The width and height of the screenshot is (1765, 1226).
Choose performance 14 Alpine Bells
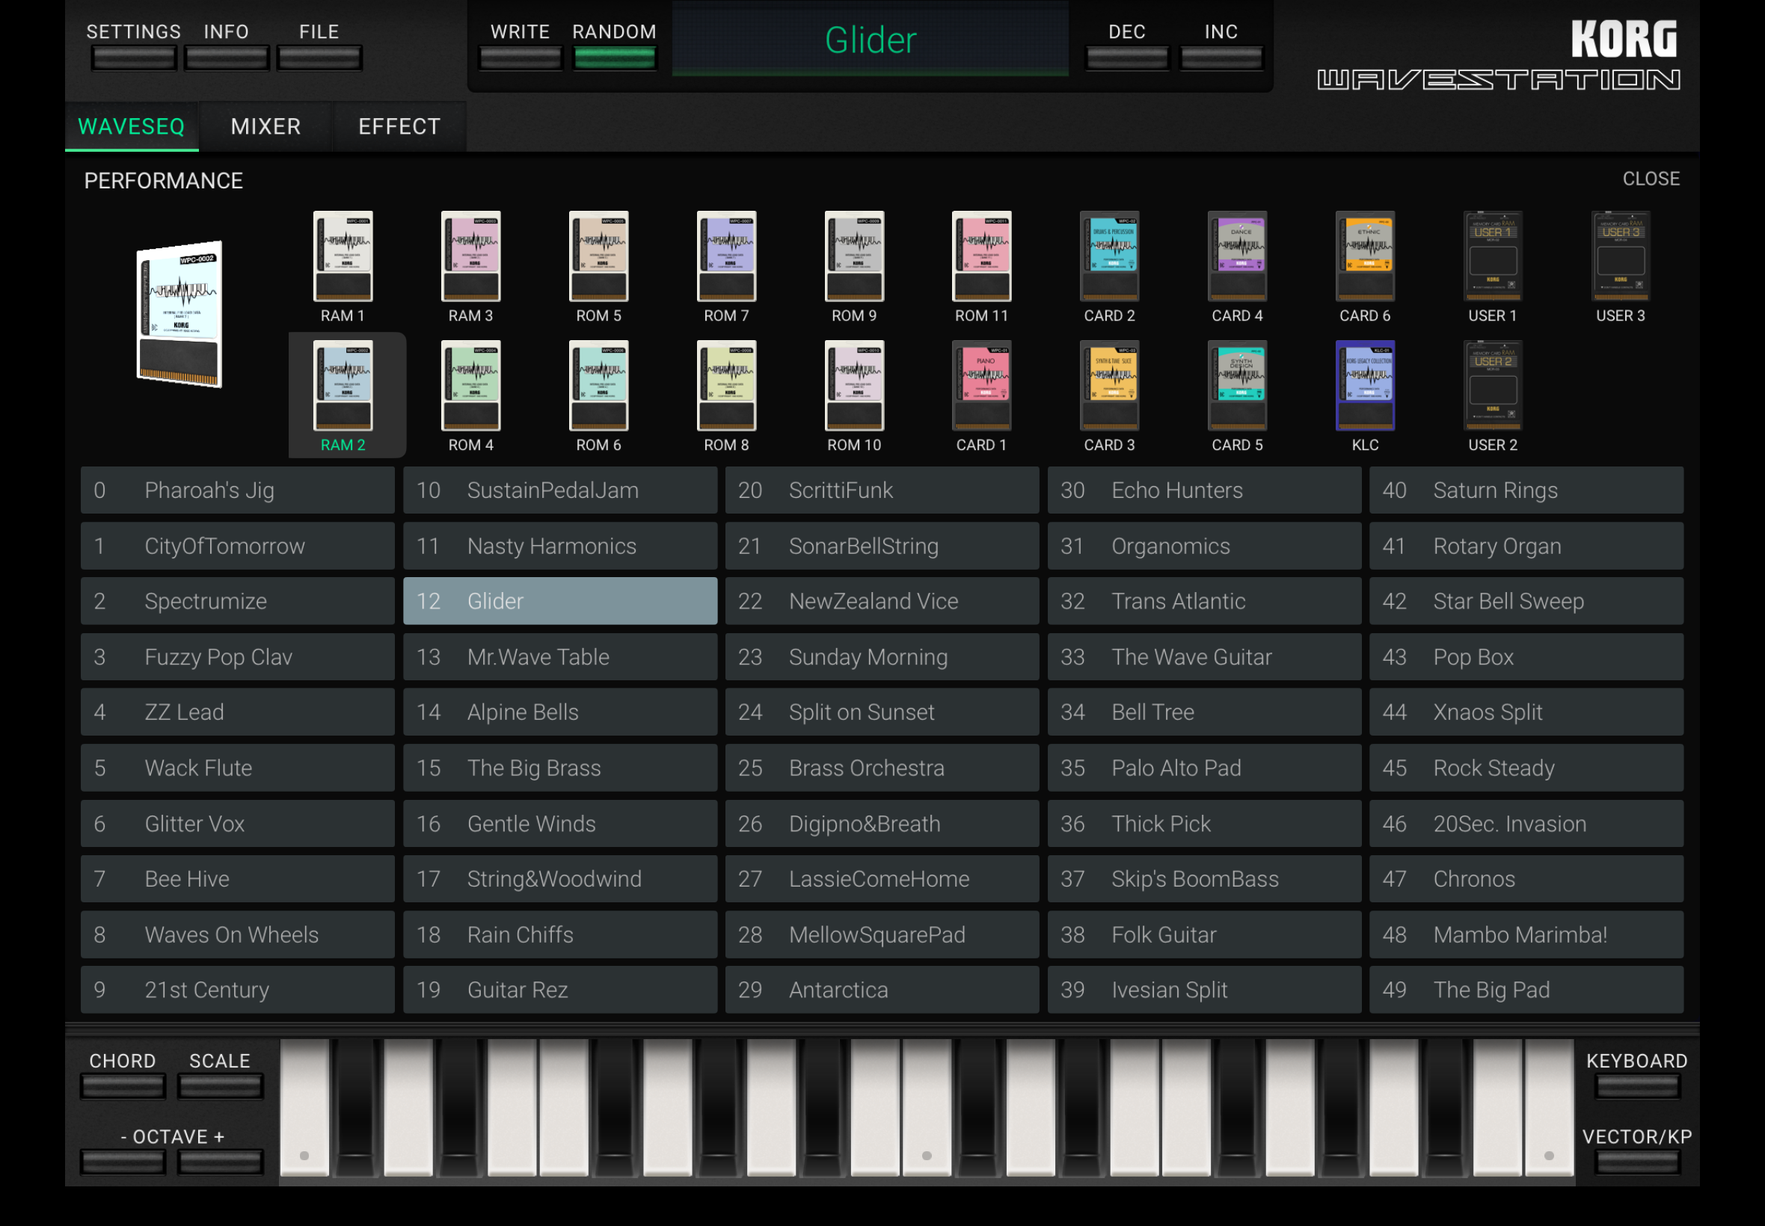coord(560,712)
